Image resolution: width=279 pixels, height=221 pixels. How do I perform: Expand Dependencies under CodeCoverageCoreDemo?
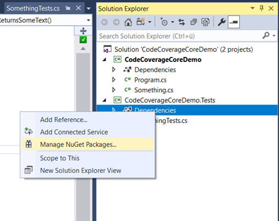tap(114, 70)
